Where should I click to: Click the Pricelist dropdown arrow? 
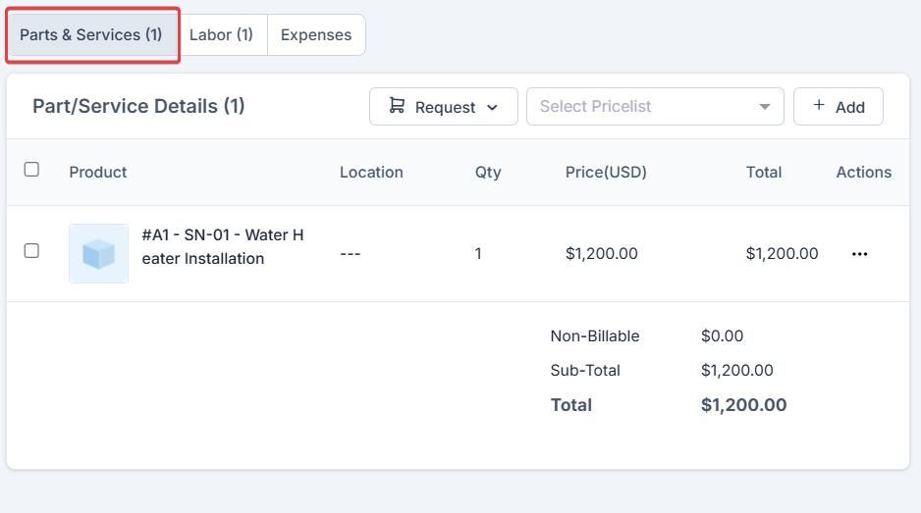pyautogui.click(x=765, y=107)
